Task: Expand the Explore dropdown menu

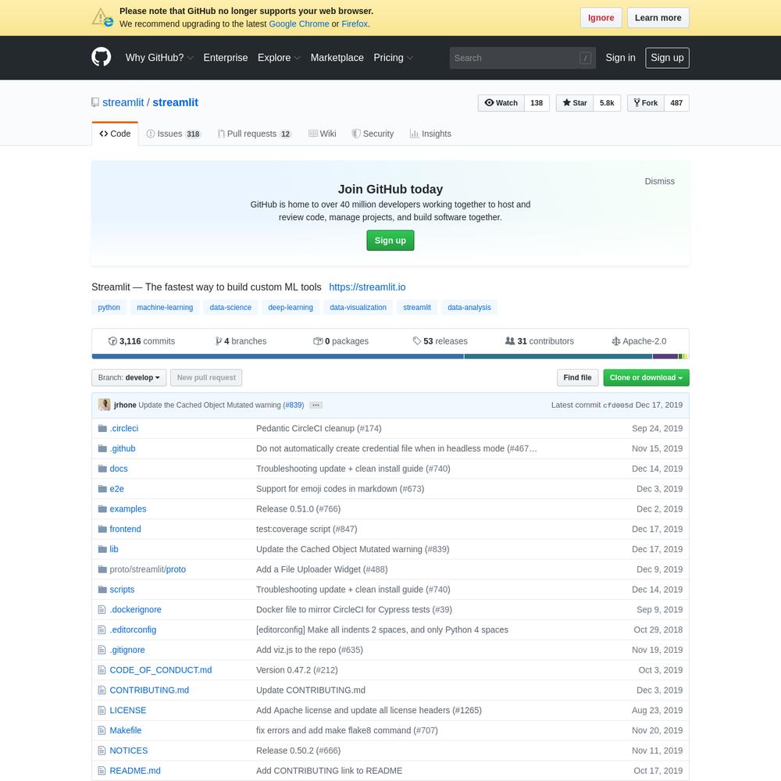Action: click(279, 58)
